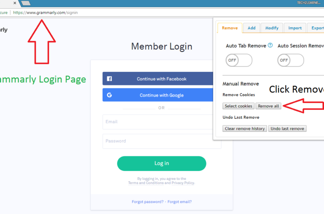Open Auto Tab Remove help icon
The width and height of the screenshot is (324, 214).
pos(270,45)
